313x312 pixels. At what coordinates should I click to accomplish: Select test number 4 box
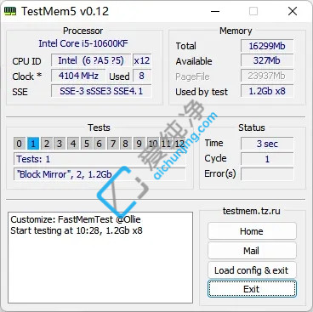[x=73, y=144]
